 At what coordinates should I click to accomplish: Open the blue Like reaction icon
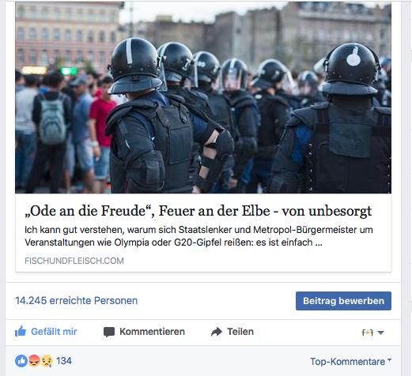pyautogui.click(x=21, y=361)
